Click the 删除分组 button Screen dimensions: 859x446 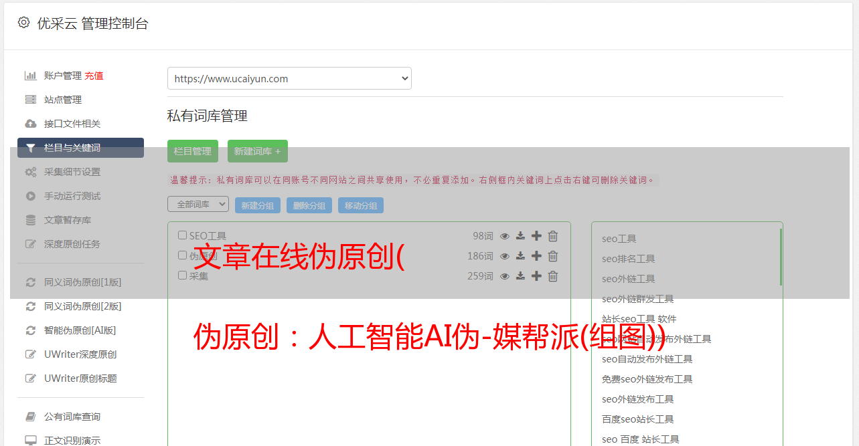[309, 205]
